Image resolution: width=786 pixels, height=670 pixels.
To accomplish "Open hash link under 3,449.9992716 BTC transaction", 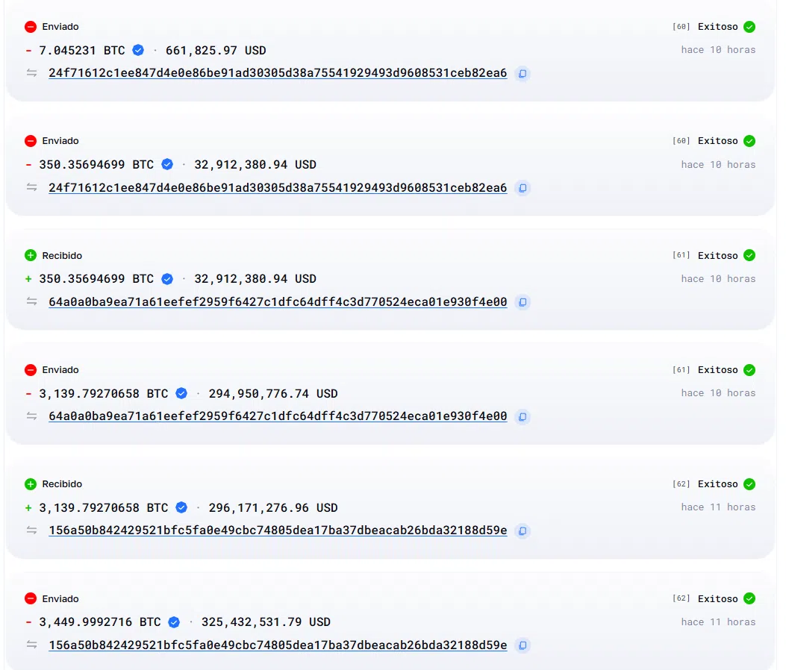I will [278, 645].
